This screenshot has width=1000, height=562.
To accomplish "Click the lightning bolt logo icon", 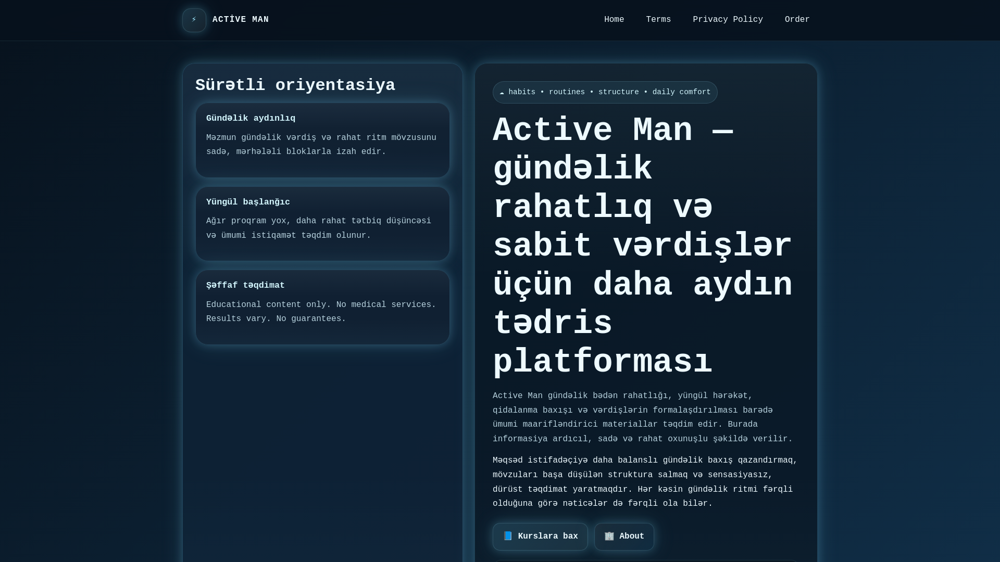I will (x=194, y=20).
